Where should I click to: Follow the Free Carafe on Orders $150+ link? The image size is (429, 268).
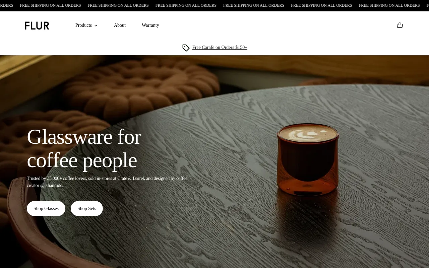point(220,48)
